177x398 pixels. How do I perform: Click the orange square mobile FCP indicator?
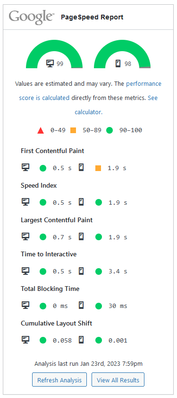[x=98, y=168]
